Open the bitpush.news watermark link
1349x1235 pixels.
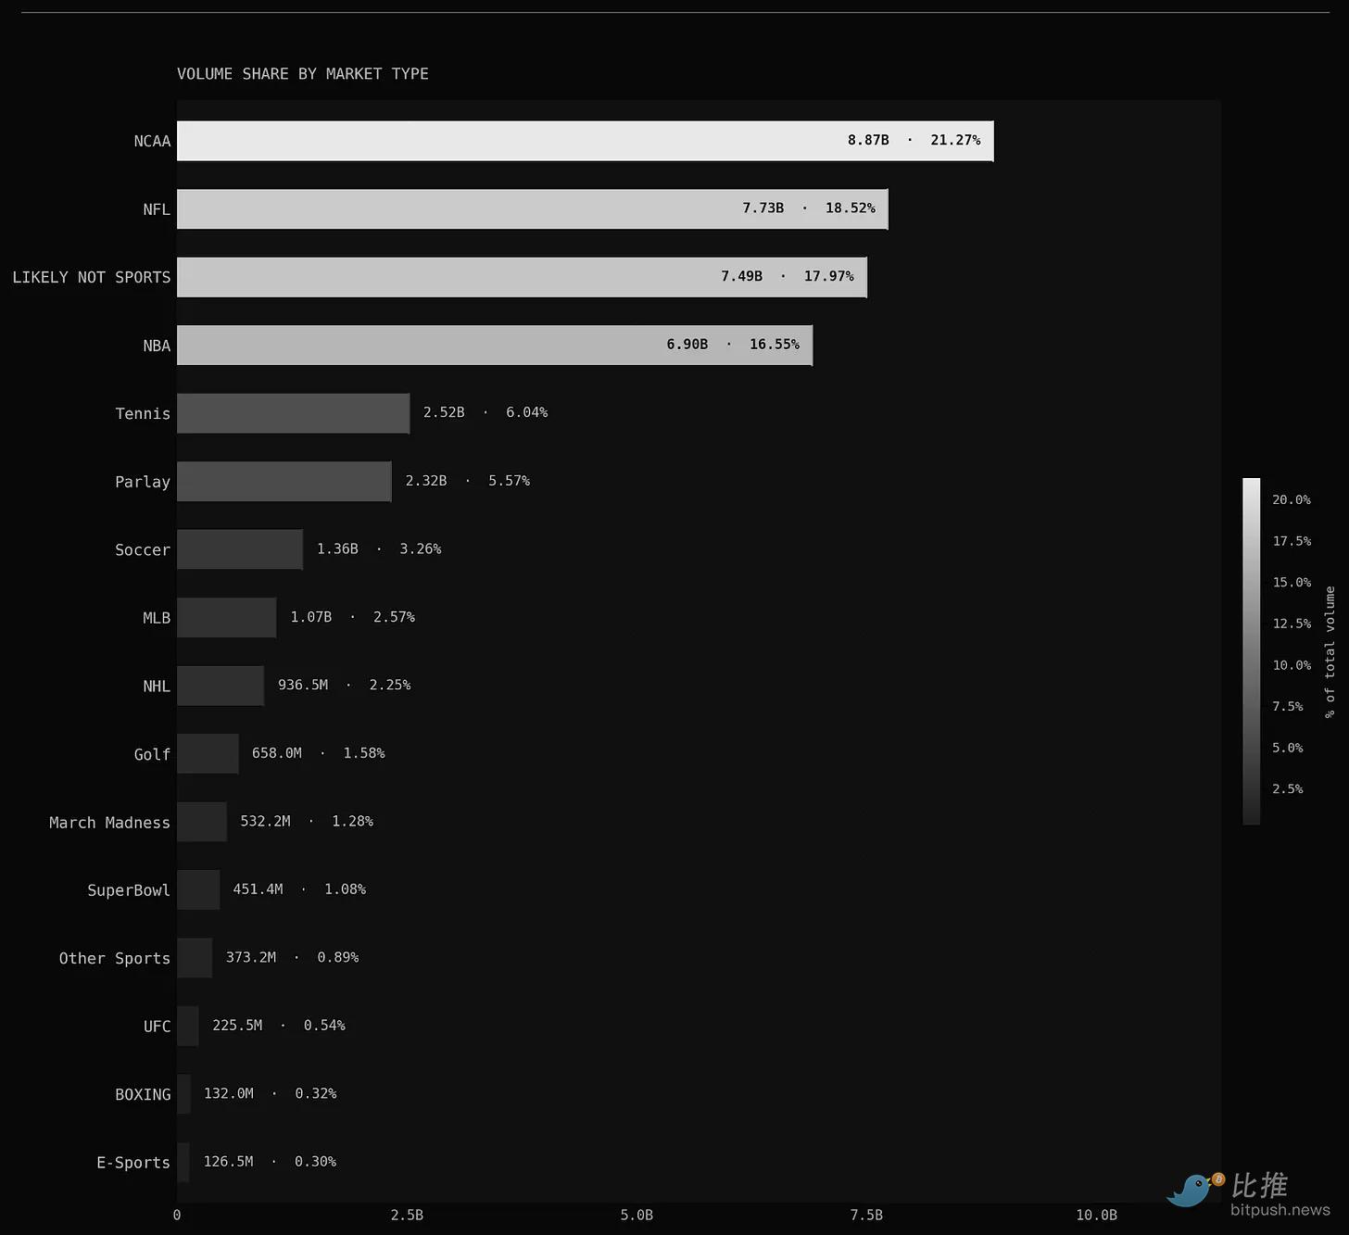[1280, 1210]
